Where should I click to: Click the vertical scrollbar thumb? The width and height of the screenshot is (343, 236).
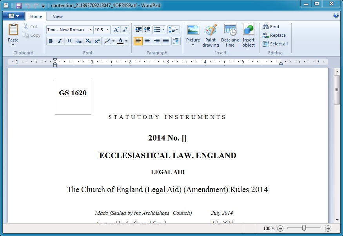[x=337, y=90]
